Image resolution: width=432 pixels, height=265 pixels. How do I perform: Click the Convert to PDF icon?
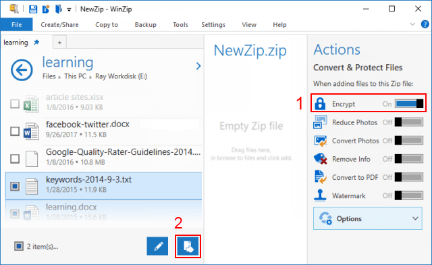pyautogui.click(x=320, y=177)
